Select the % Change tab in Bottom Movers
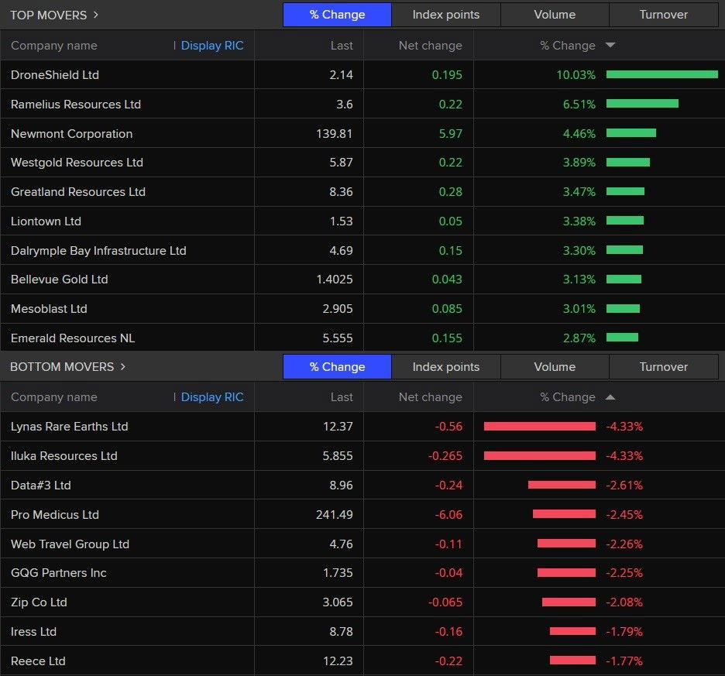 (337, 367)
